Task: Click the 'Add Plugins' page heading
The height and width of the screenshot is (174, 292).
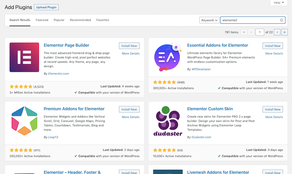Action: coord(18,7)
